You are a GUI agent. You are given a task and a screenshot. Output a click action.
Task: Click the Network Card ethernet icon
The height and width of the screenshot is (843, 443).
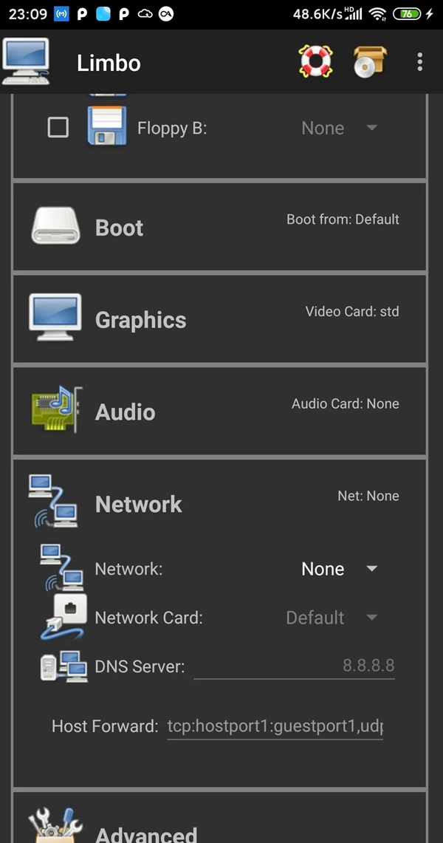(x=64, y=617)
